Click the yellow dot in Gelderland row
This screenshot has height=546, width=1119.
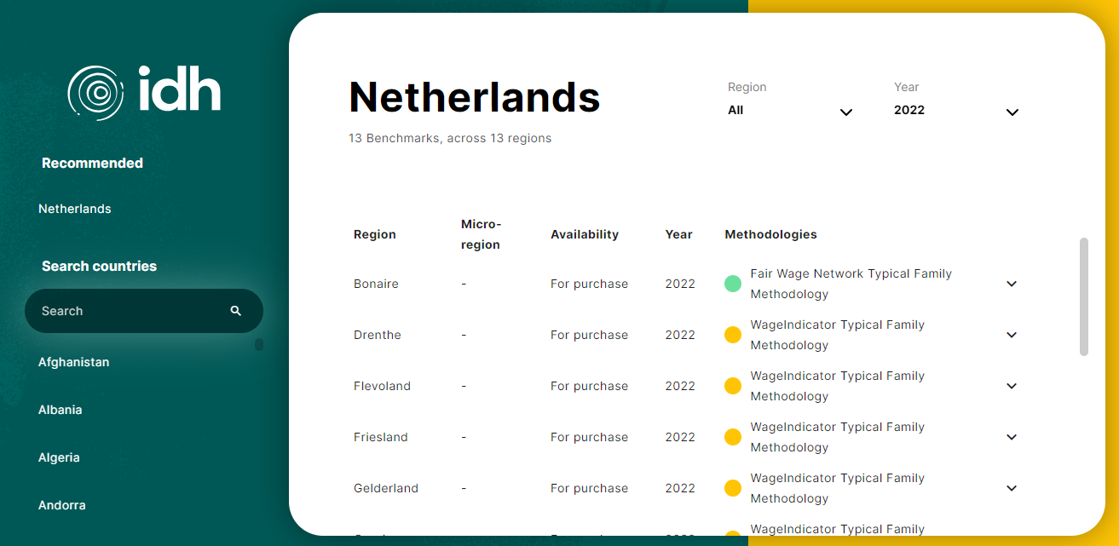point(732,488)
